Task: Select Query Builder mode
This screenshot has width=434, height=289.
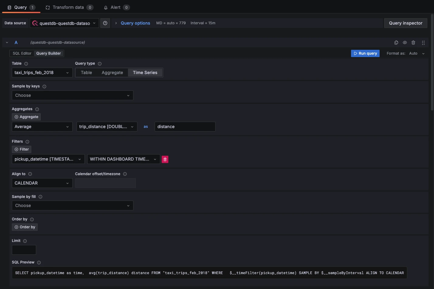Action: coord(49,53)
